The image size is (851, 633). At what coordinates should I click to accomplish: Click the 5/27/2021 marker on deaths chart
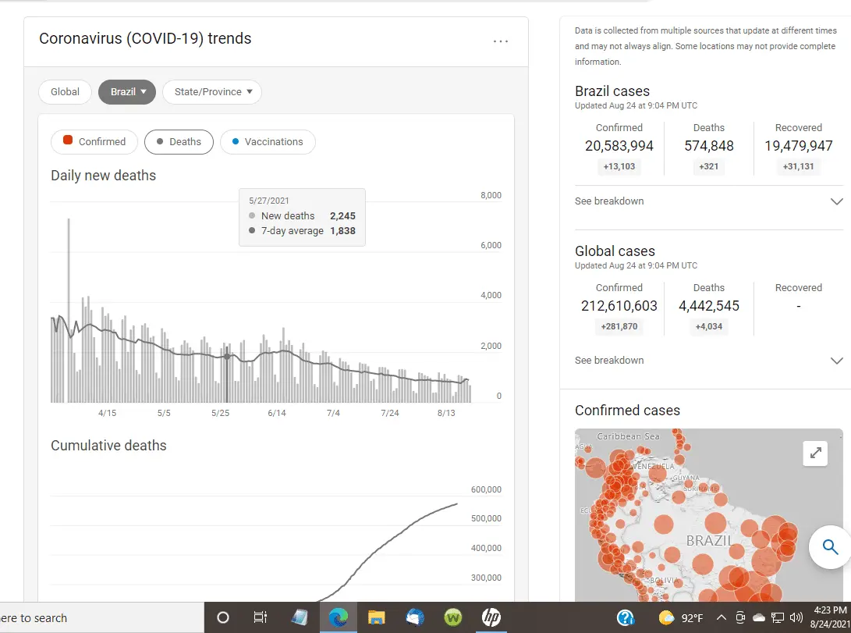[x=227, y=356]
